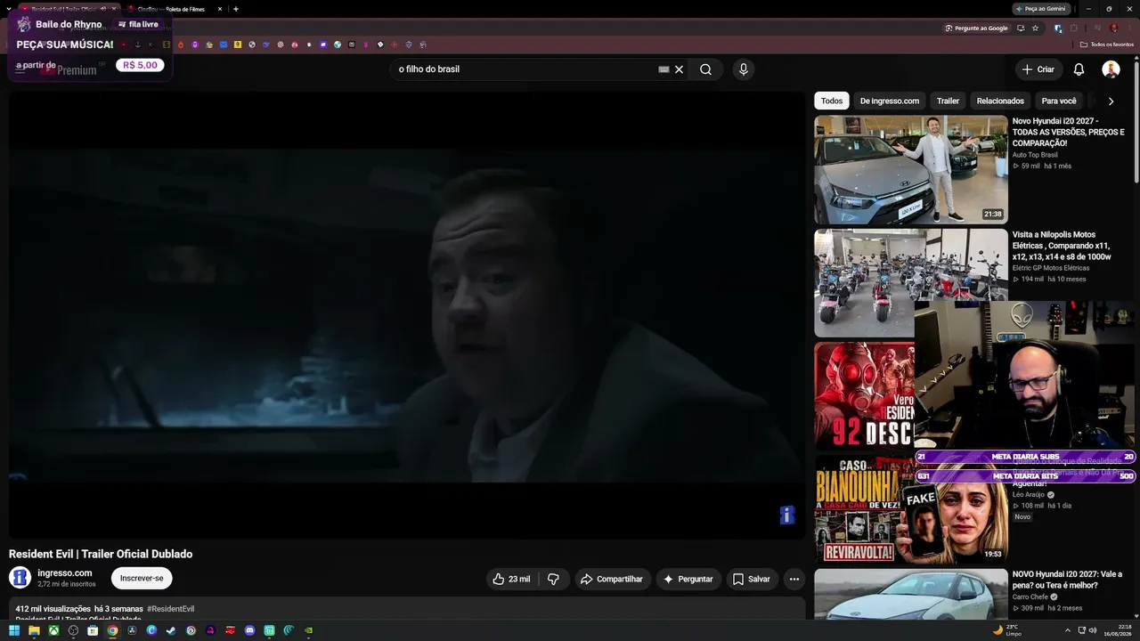Open a new browser tab
This screenshot has width=1140, height=641.
pos(235,9)
